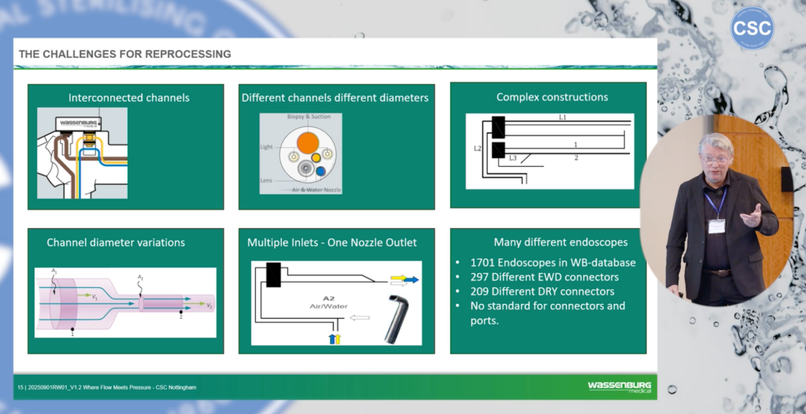Click 'Interconnected channels' heading
This screenshot has width=806, height=414.
(129, 97)
